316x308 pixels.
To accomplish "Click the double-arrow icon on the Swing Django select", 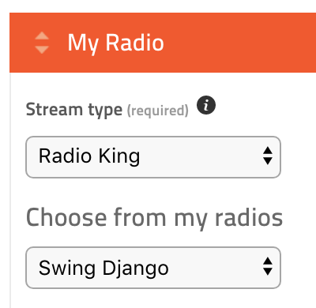I will coord(268,266).
